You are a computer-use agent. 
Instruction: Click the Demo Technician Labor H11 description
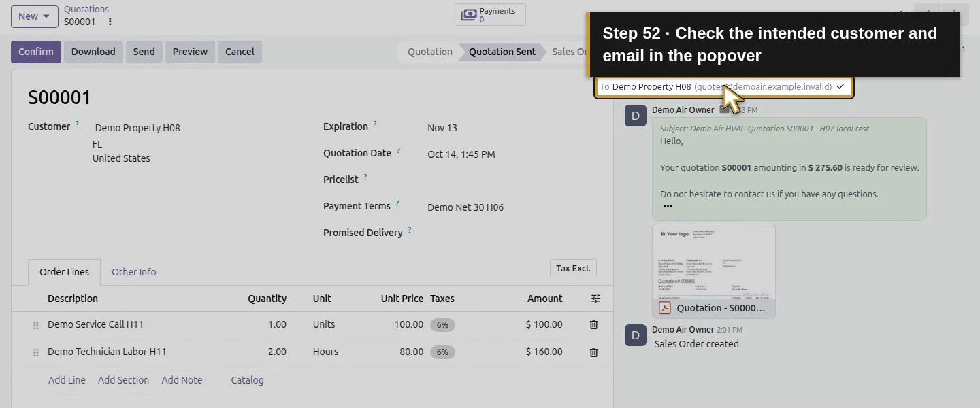107,352
